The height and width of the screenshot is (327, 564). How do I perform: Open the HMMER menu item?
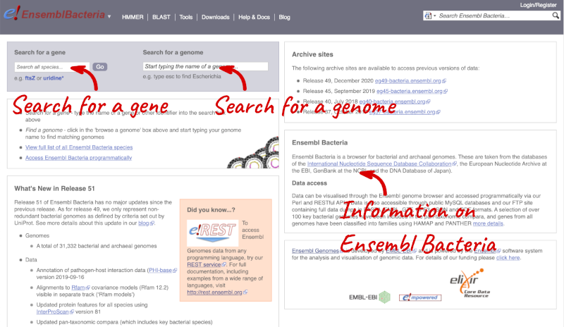(x=133, y=17)
